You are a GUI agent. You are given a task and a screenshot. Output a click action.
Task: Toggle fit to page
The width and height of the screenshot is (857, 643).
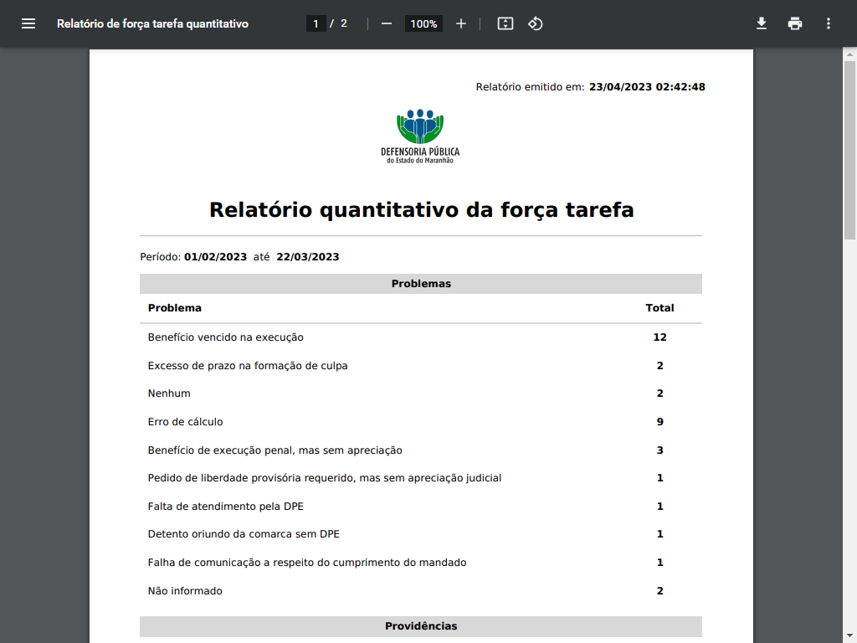tap(505, 23)
